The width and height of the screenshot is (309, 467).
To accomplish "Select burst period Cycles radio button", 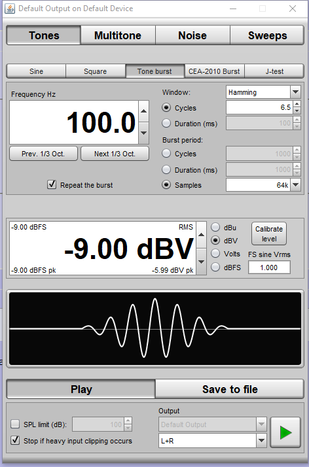I will point(166,154).
